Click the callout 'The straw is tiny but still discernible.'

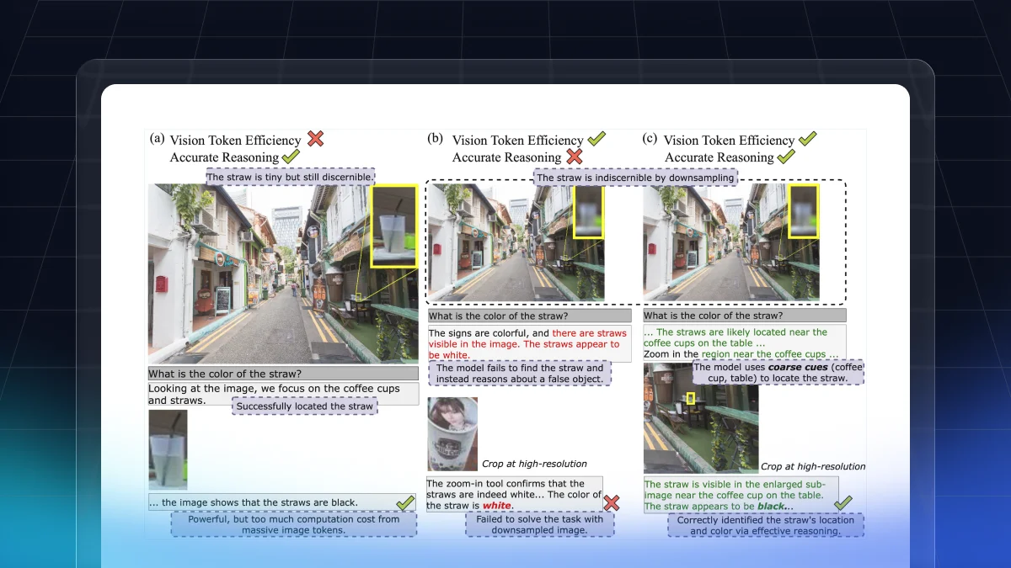[291, 177]
